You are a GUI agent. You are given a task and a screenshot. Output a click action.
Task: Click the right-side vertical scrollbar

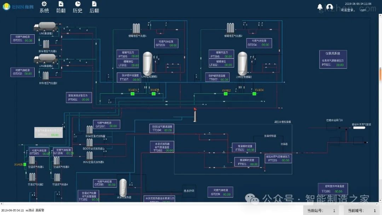(x=381, y=74)
